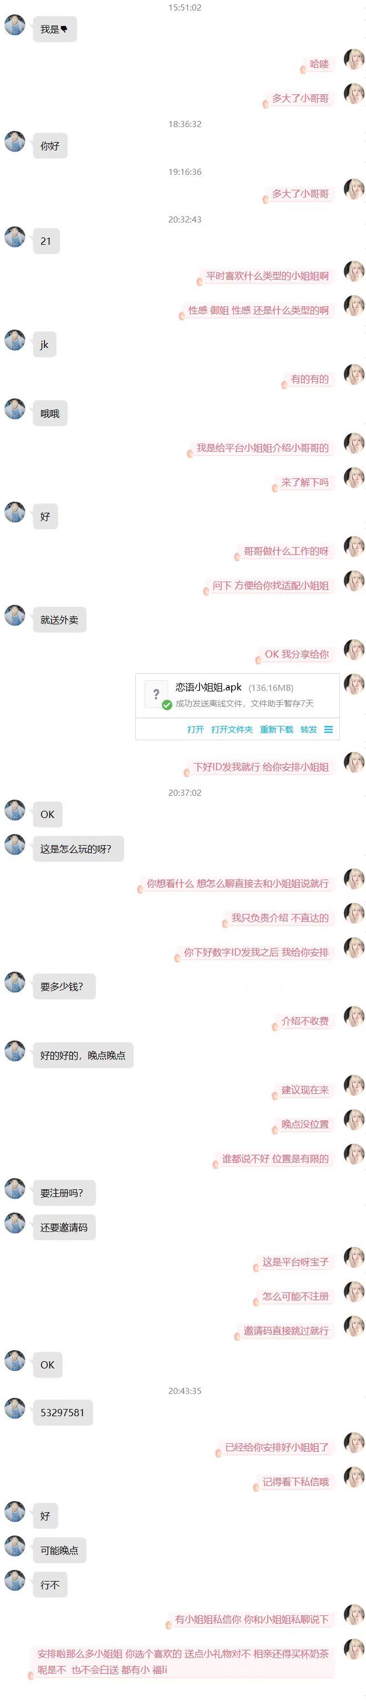
Task: Open the sender avatar next to 我是 message
Action: pos(14,26)
